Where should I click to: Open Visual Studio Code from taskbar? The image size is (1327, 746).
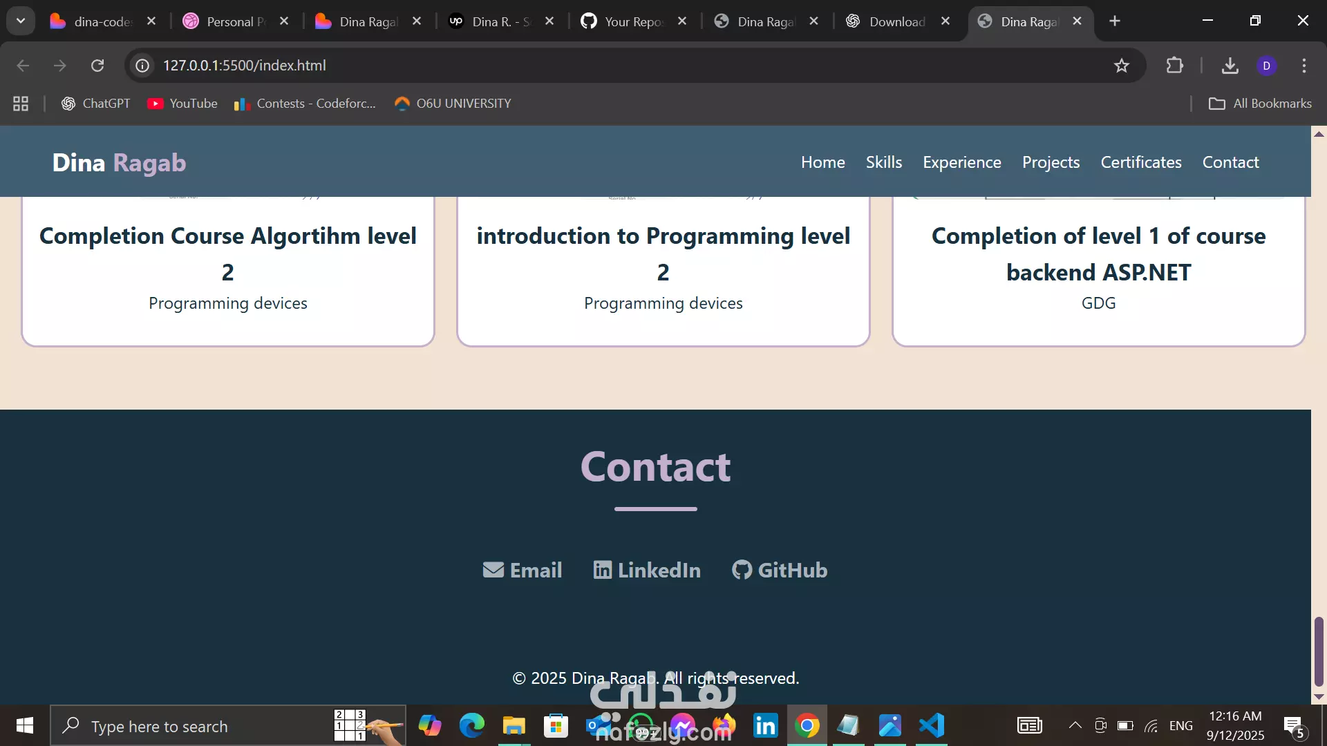[932, 726]
